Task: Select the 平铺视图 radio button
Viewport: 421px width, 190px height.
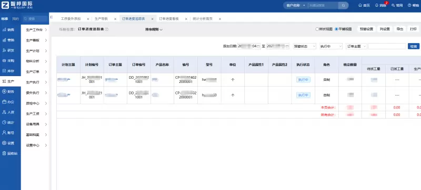Action: tap(336, 29)
